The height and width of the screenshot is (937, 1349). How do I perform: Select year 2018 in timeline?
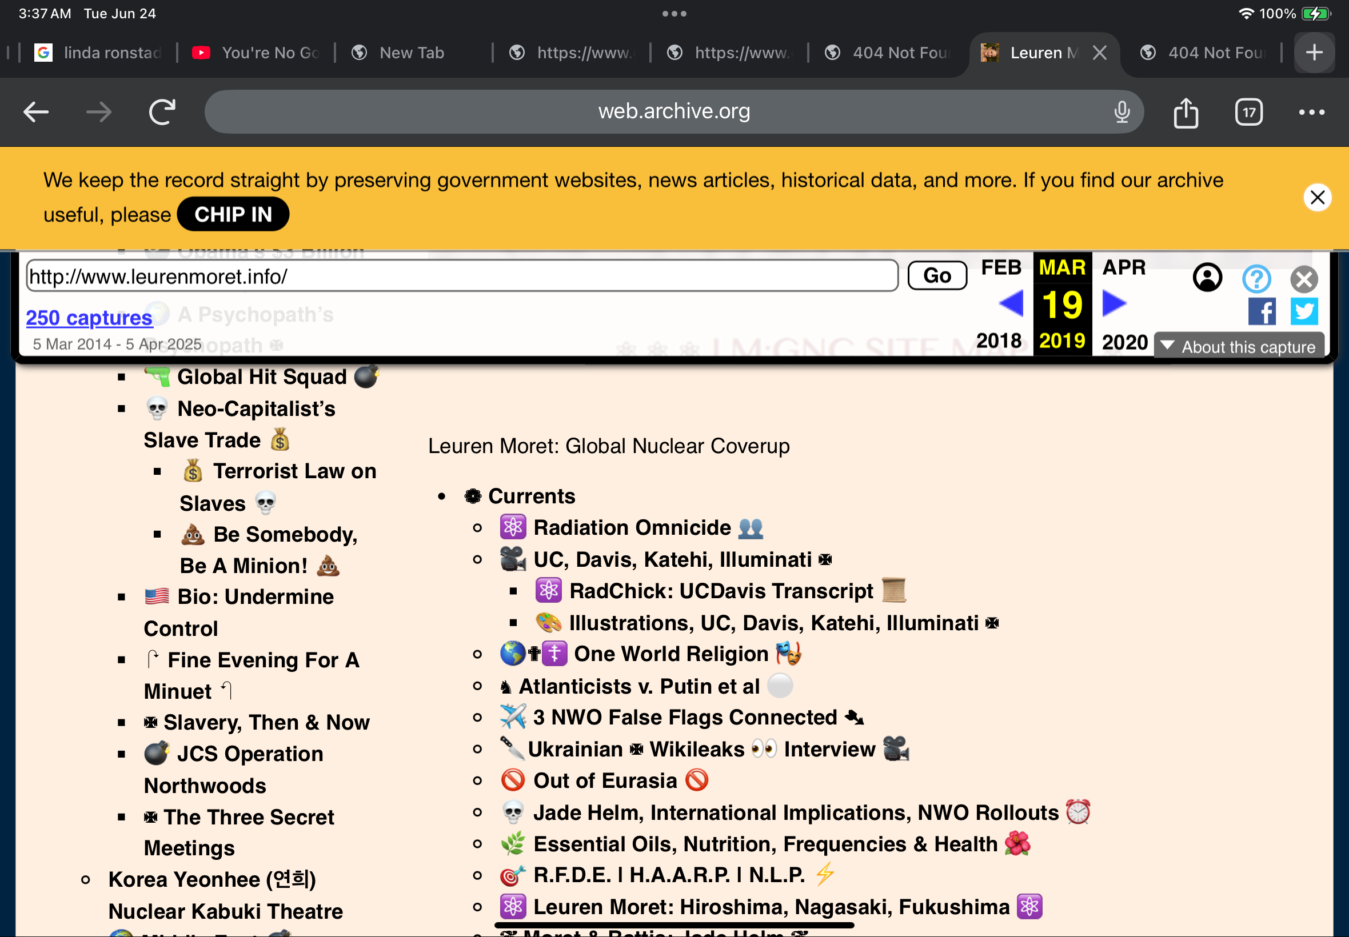click(x=999, y=341)
